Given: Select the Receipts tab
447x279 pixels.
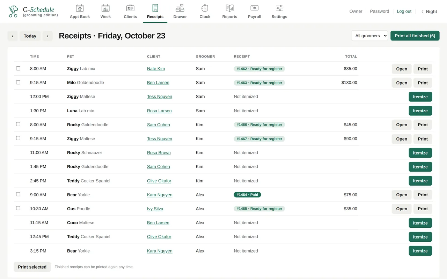Looking at the screenshot, I should [x=155, y=12].
